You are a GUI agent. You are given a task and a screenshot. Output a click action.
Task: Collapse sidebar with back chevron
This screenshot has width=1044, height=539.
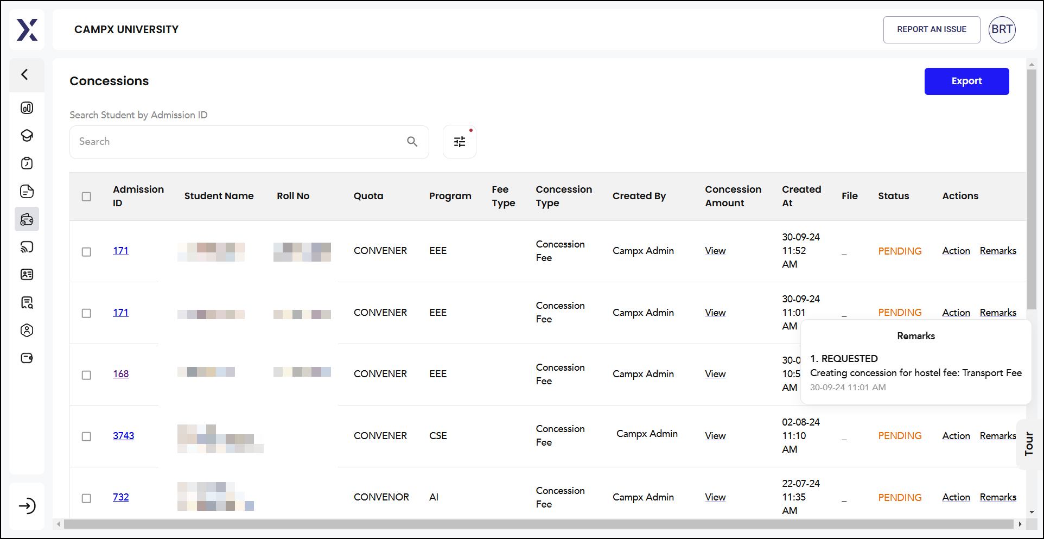[25, 74]
